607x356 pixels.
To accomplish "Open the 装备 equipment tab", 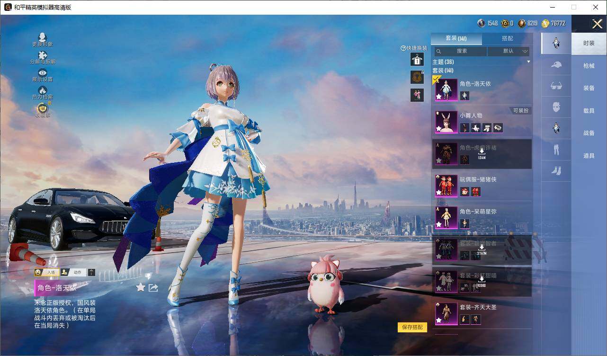I will 589,88.
